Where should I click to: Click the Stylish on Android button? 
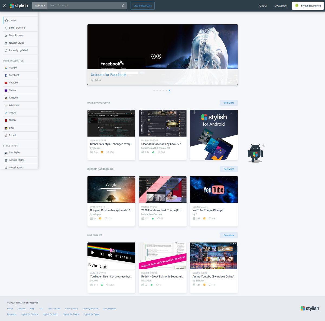point(308,6)
